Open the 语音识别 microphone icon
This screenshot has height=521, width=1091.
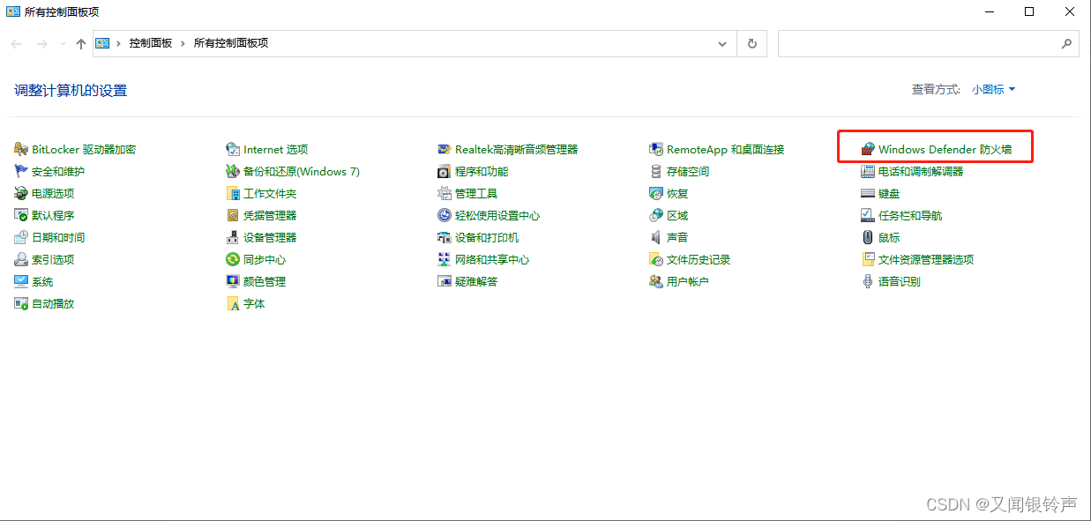[x=868, y=282]
